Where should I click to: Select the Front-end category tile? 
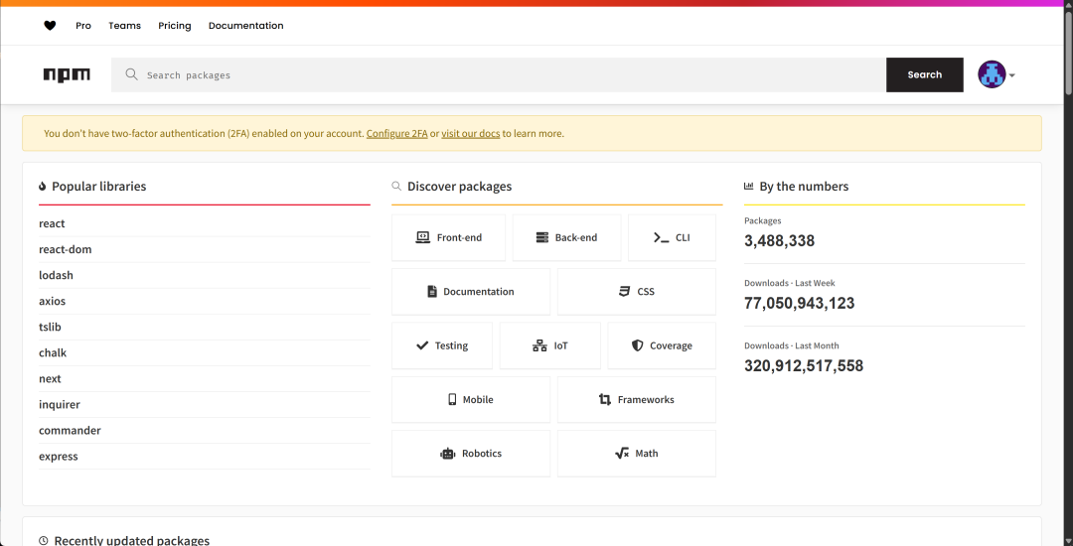(448, 238)
